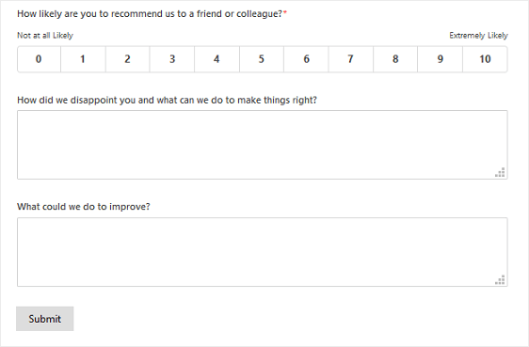The height and width of the screenshot is (347, 529).
Task: Choose rating 8 on the scale
Action: [395, 59]
